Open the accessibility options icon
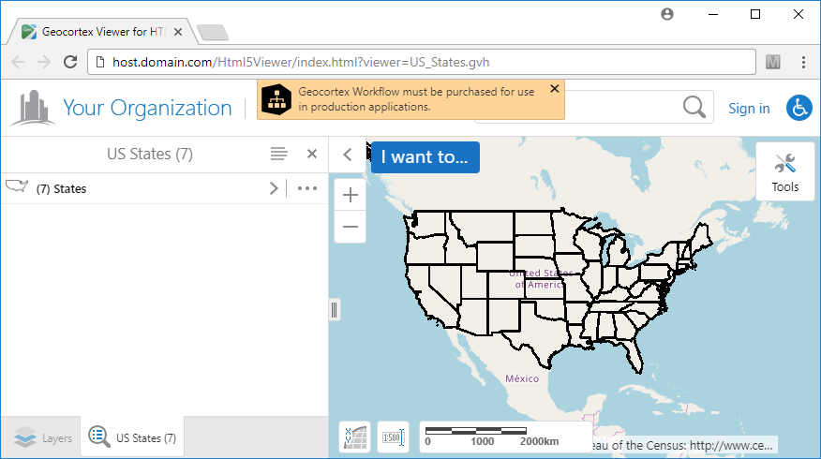 (799, 108)
